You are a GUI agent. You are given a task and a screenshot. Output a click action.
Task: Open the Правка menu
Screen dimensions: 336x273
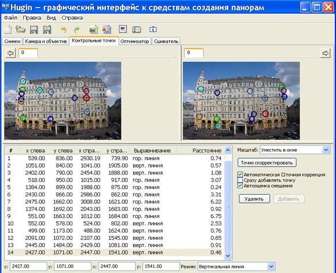(32, 18)
